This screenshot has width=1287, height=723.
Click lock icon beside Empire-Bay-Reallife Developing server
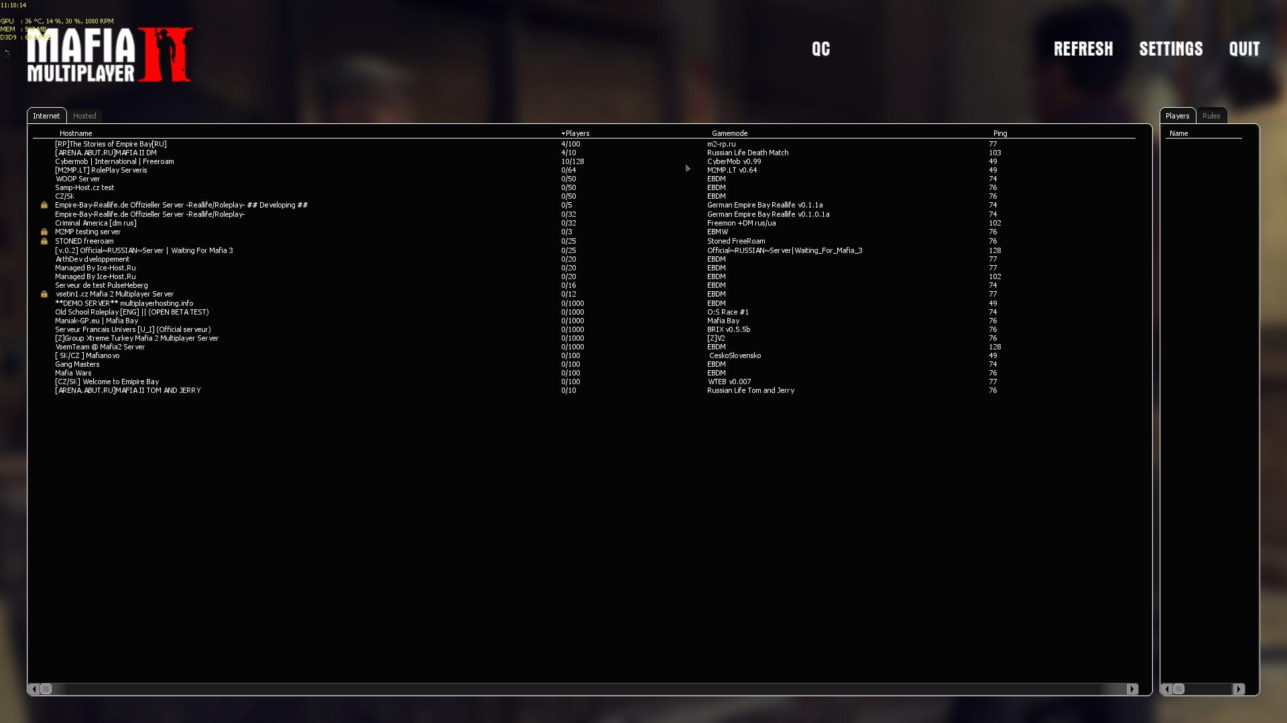coord(44,206)
